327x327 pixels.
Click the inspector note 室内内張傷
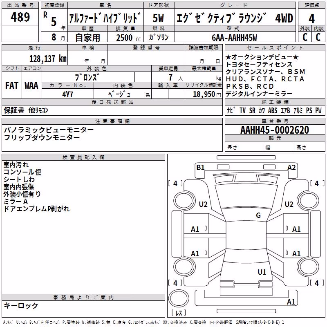point(18,187)
